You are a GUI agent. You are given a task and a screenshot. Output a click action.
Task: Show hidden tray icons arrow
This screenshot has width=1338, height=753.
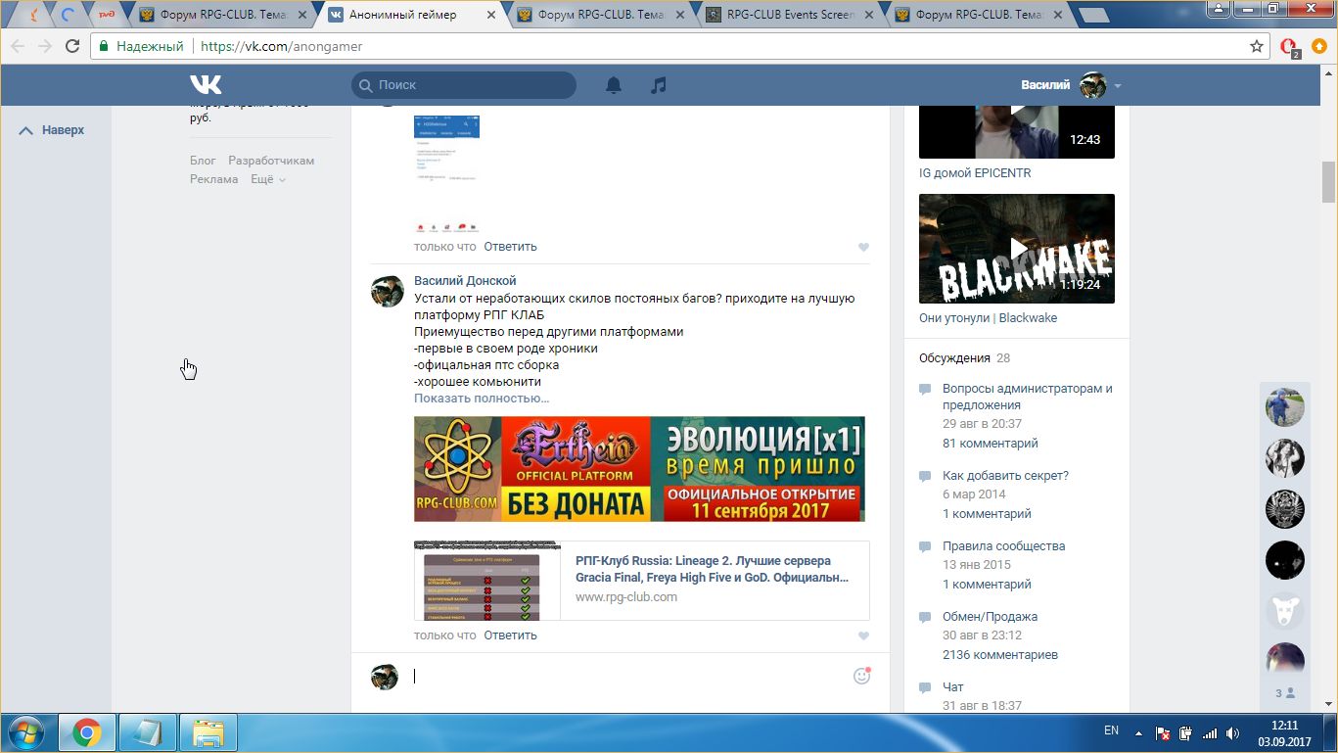1138,732
